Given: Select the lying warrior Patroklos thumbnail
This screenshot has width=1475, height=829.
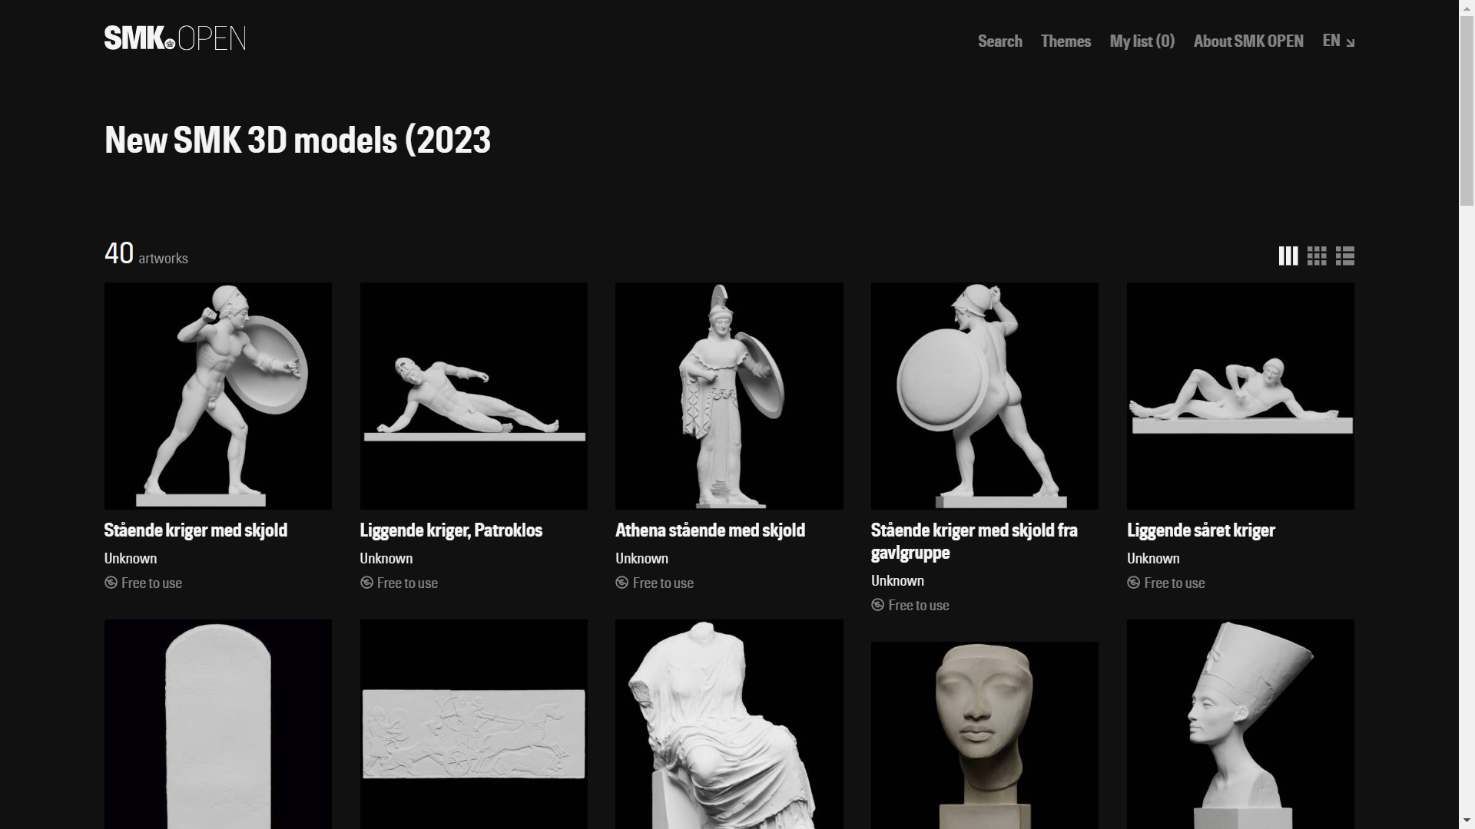Looking at the screenshot, I should pos(474,396).
